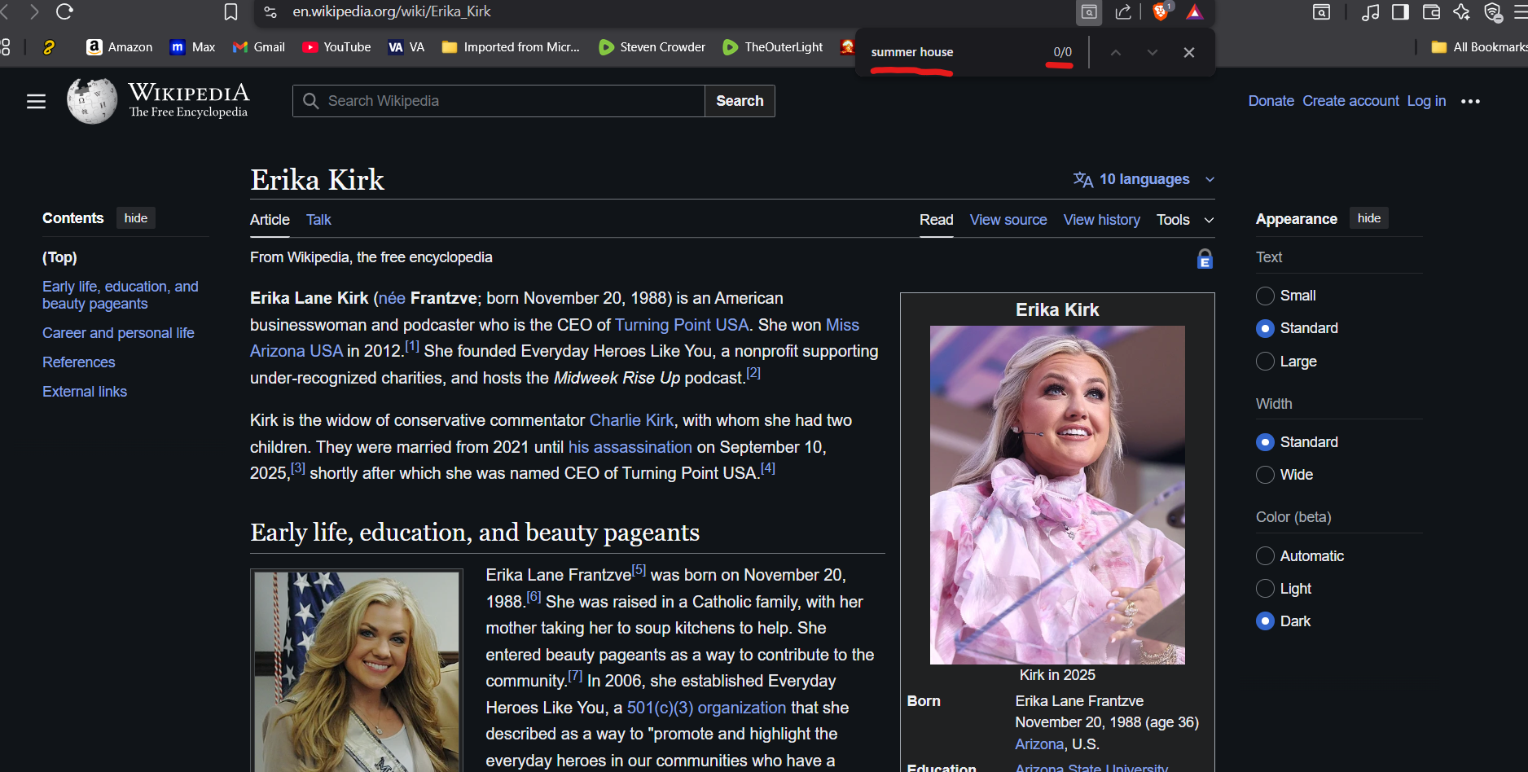This screenshot has height=772, width=1528.
Task: Open the VA bookmark
Action: click(406, 47)
